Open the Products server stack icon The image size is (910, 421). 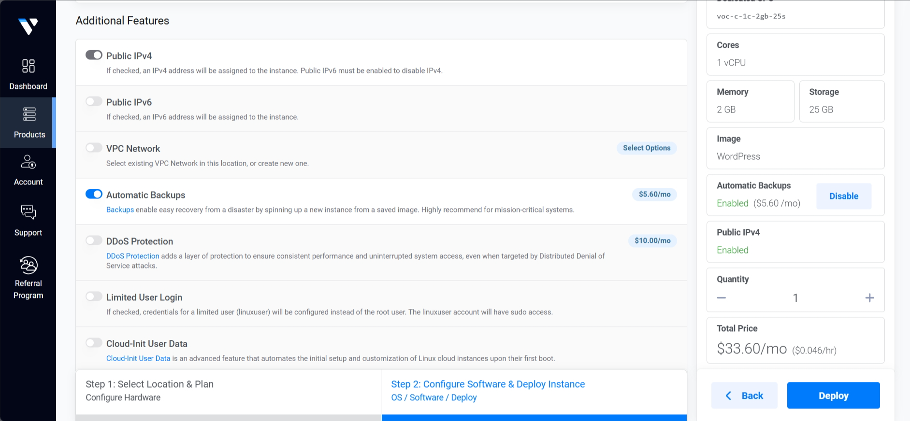(x=29, y=114)
